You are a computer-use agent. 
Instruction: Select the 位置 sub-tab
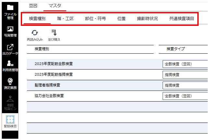(x=121, y=18)
